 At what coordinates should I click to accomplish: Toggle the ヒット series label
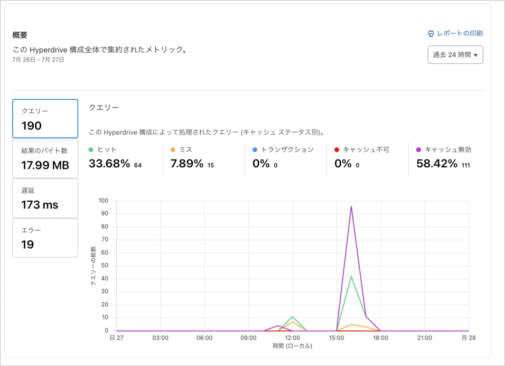pos(107,150)
